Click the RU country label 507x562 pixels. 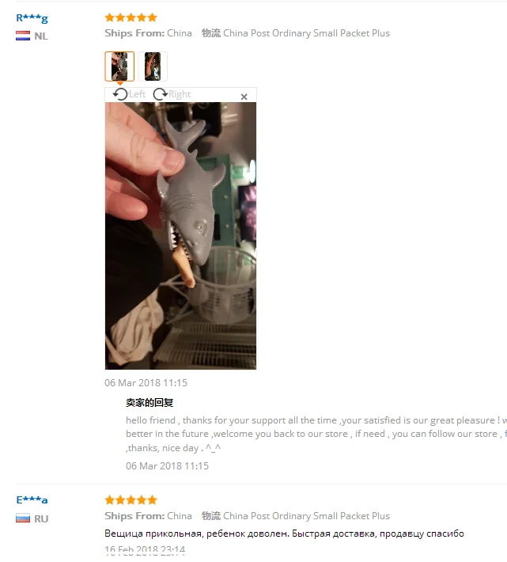tap(41, 518)
